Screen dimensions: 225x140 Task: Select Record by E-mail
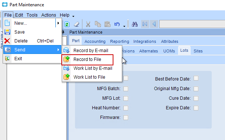tap(92, 51)
